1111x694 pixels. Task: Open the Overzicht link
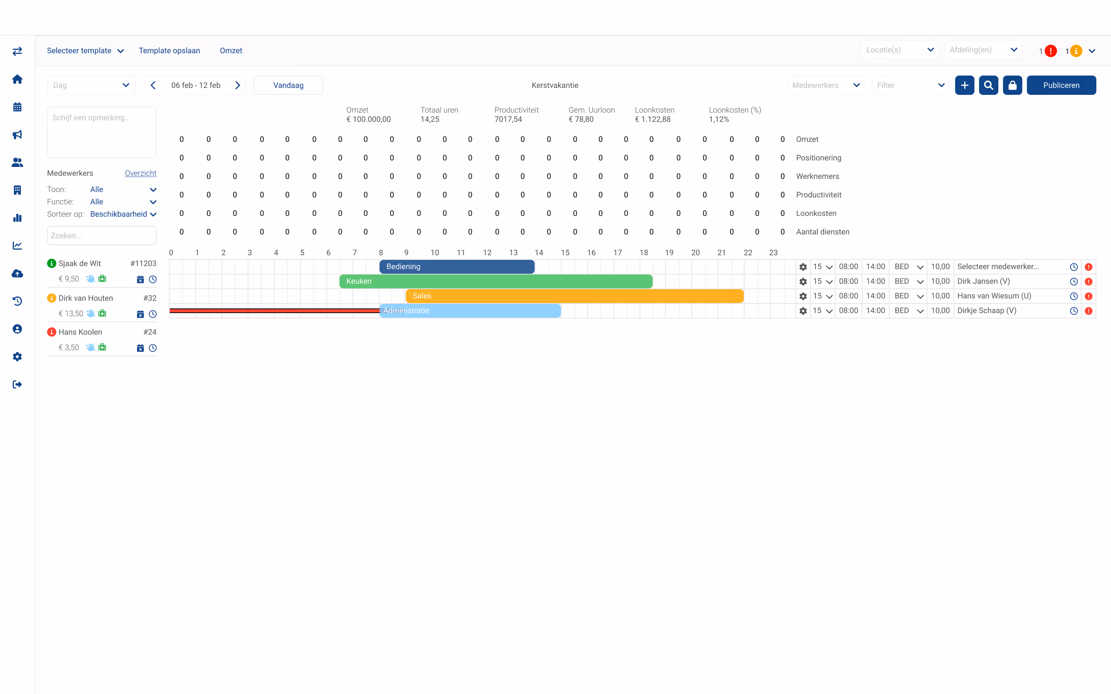140,173
